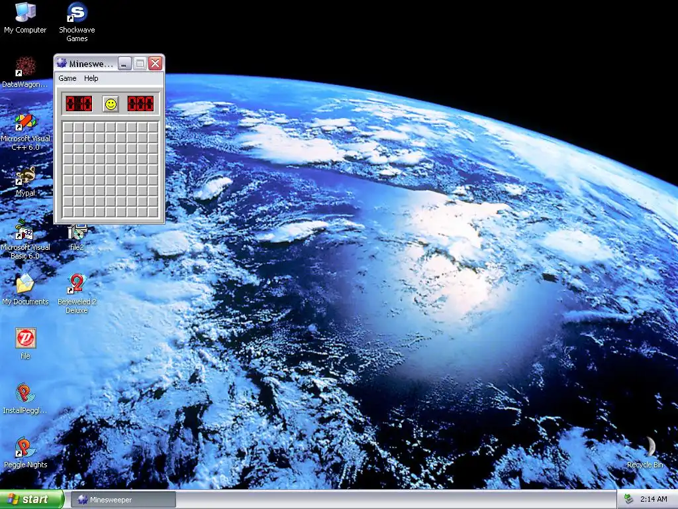Select the Mypal browser shortcut
Image resolution: width=678 pixels, height=509 pixels.
(x=25, y=182)
